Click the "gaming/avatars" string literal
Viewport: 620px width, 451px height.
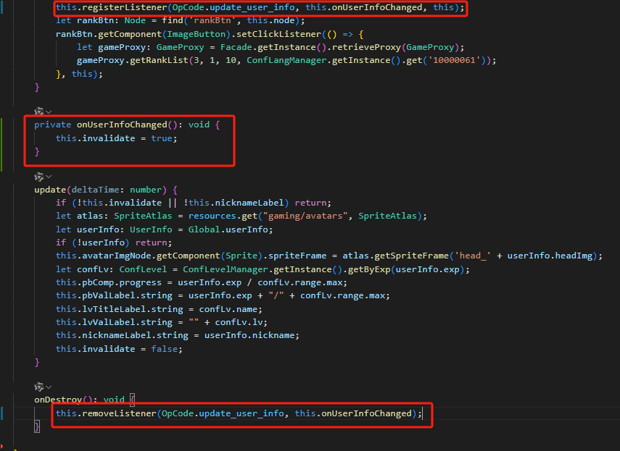pyautogui.click(x=305, y=216)
